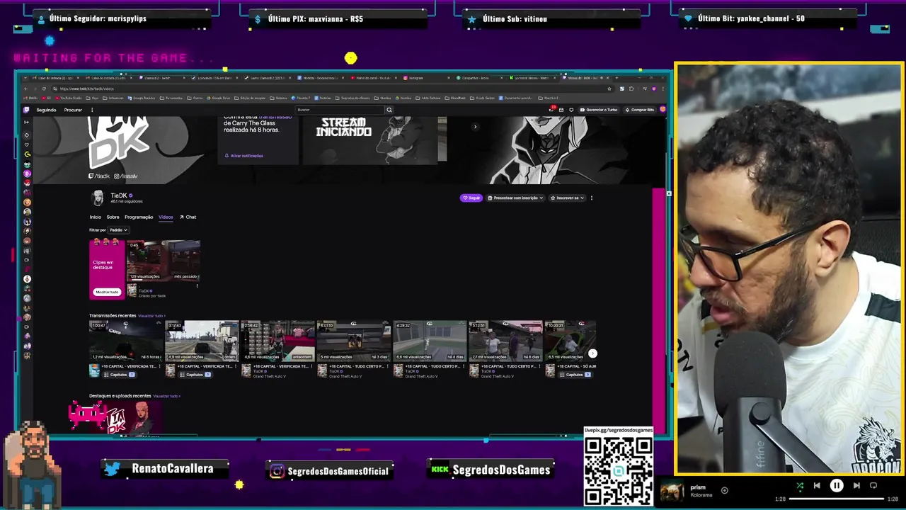This screenshot has width=906, height=510.
Task: Open options for the first recent broadcast
Action: [x=160, y=366]
